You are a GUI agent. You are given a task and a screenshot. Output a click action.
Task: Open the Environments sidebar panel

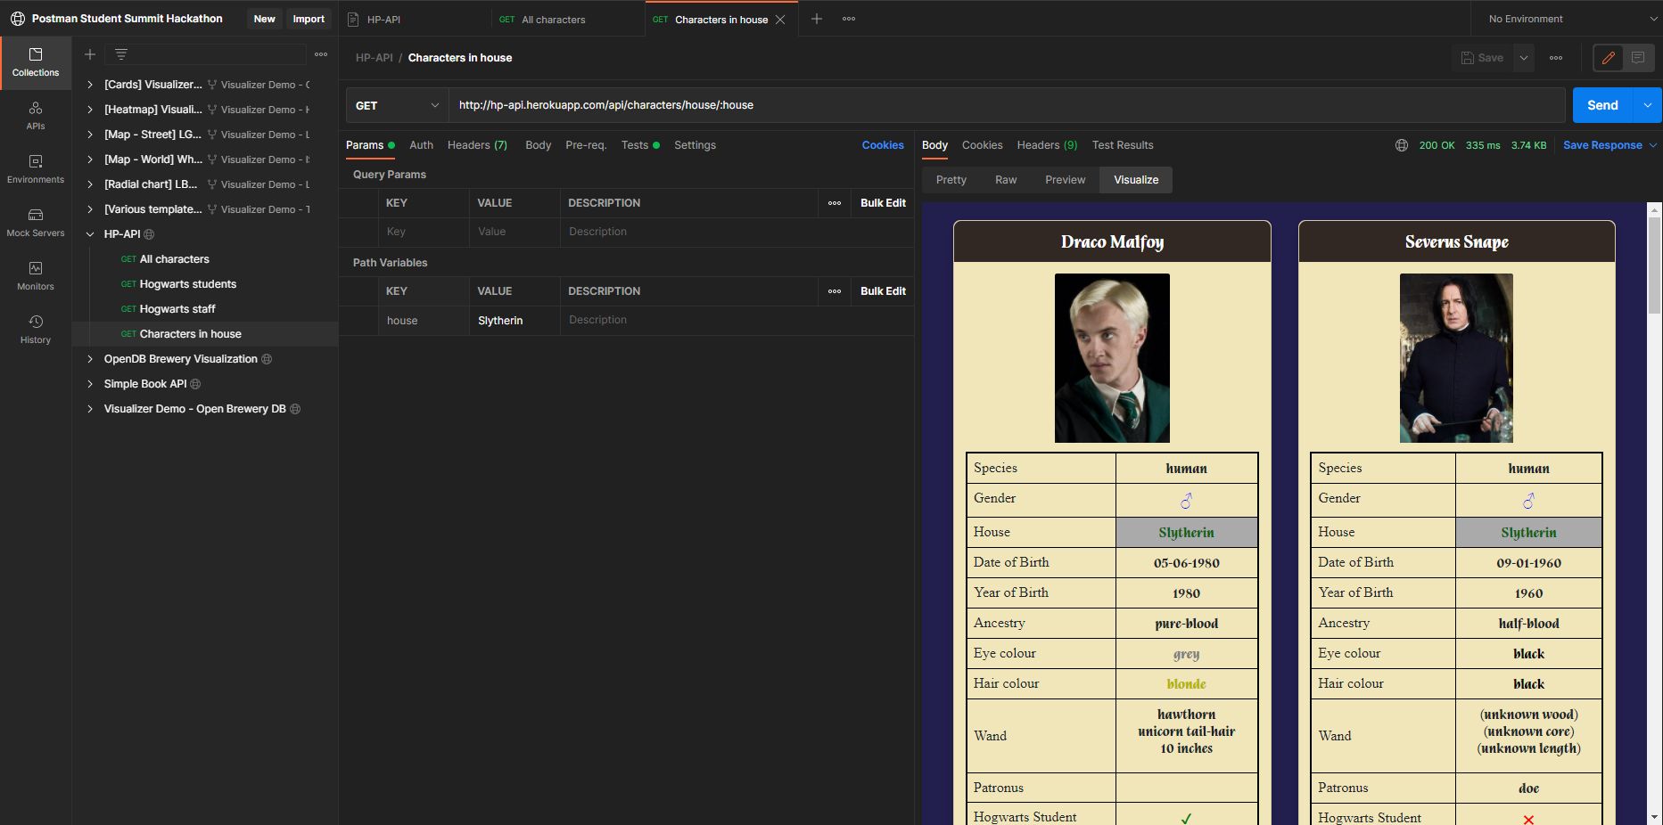(x=36, y=169)
